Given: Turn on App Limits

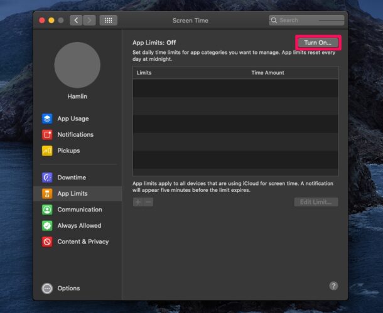Looking at the screenshot, I should coord(318,43).
